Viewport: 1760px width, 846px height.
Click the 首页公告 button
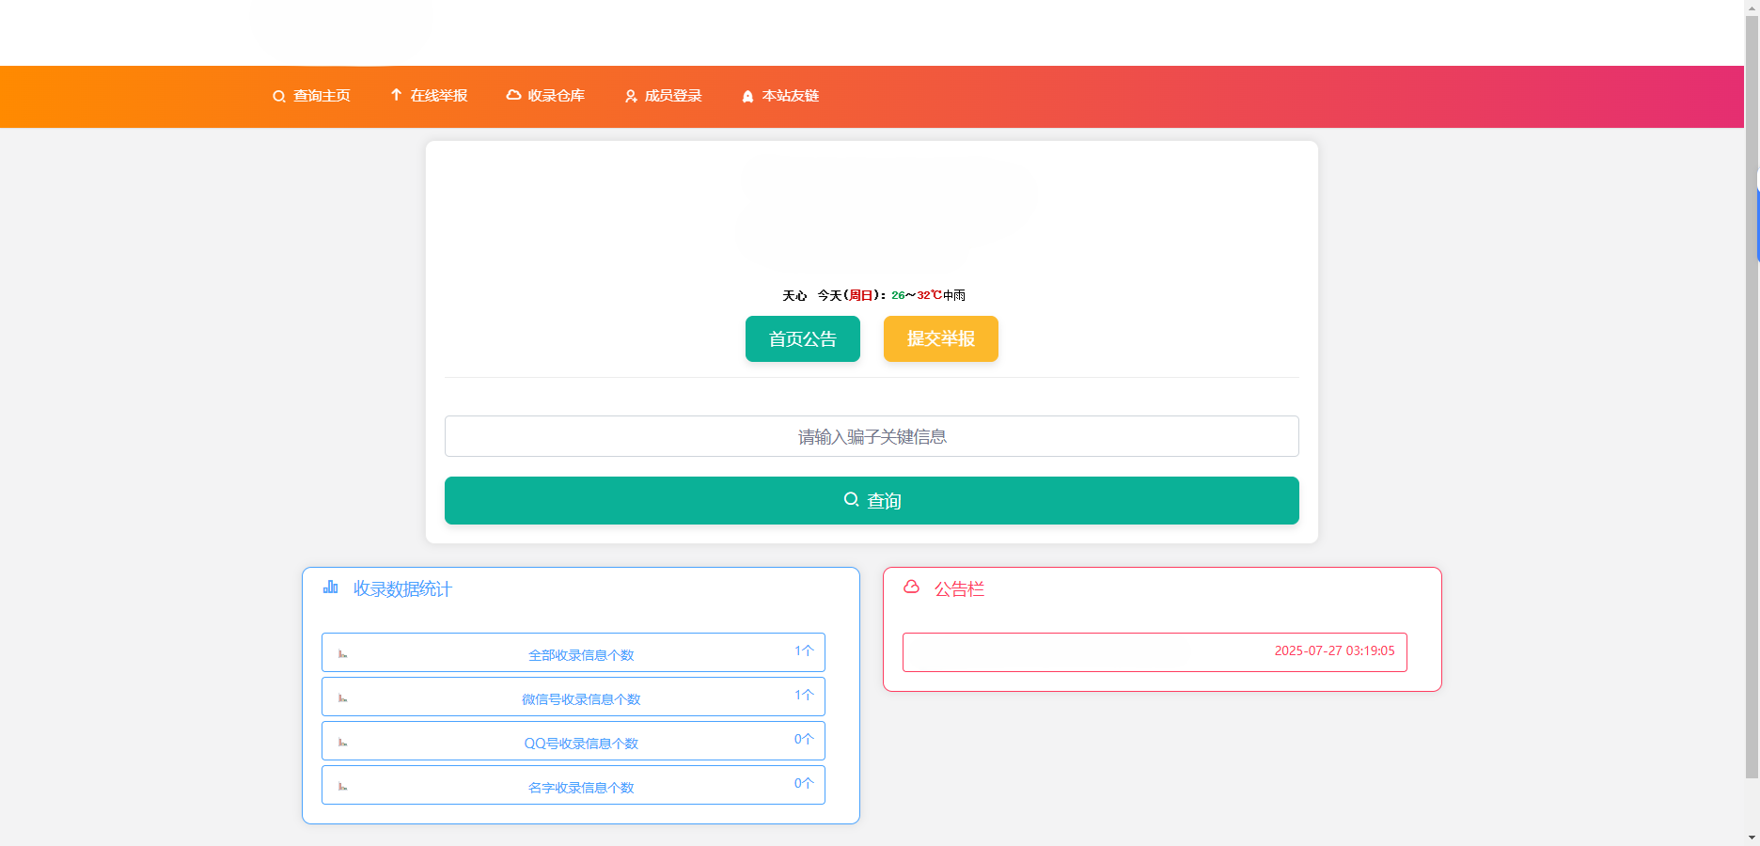click(803, 338)
